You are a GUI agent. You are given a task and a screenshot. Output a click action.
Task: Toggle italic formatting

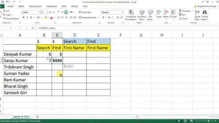(x=27, y=17)
